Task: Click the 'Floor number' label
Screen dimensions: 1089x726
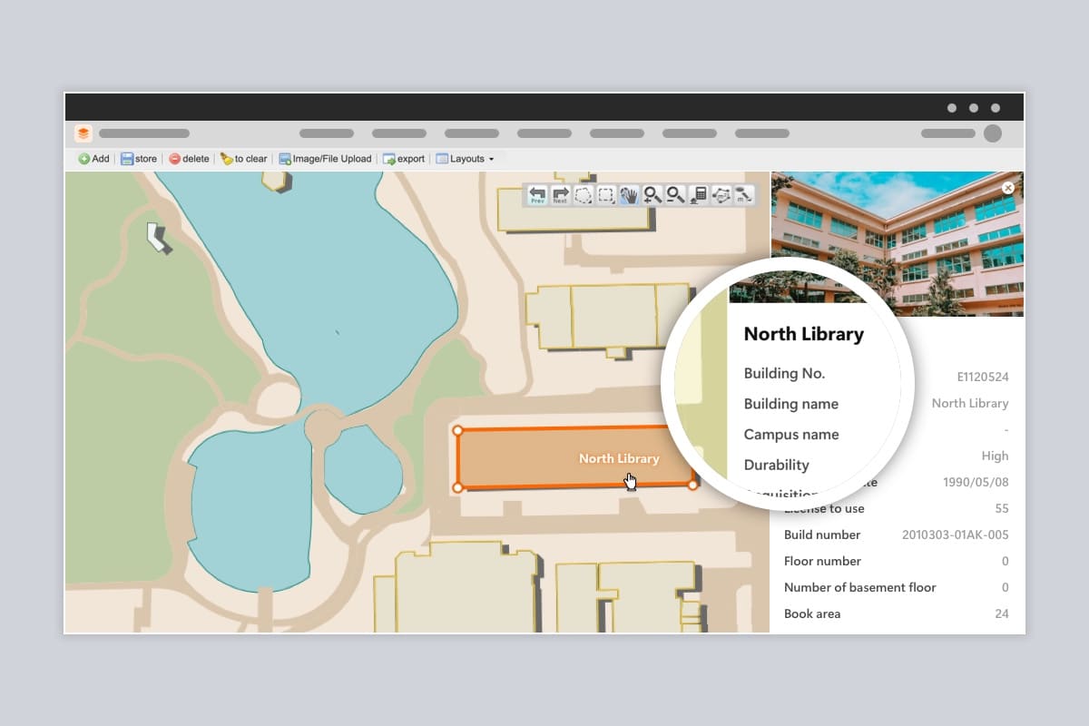Action: coord(823,561)
